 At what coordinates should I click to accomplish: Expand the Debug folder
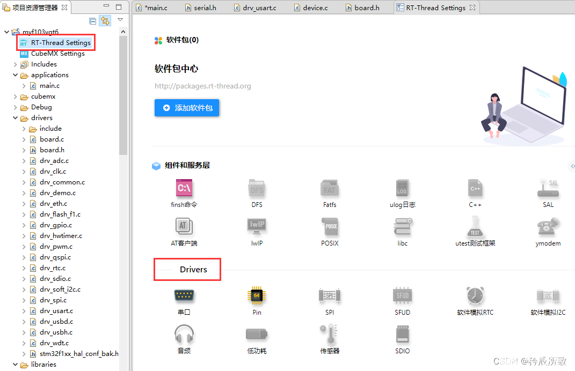pyautogui.click(x=15, y=107)
